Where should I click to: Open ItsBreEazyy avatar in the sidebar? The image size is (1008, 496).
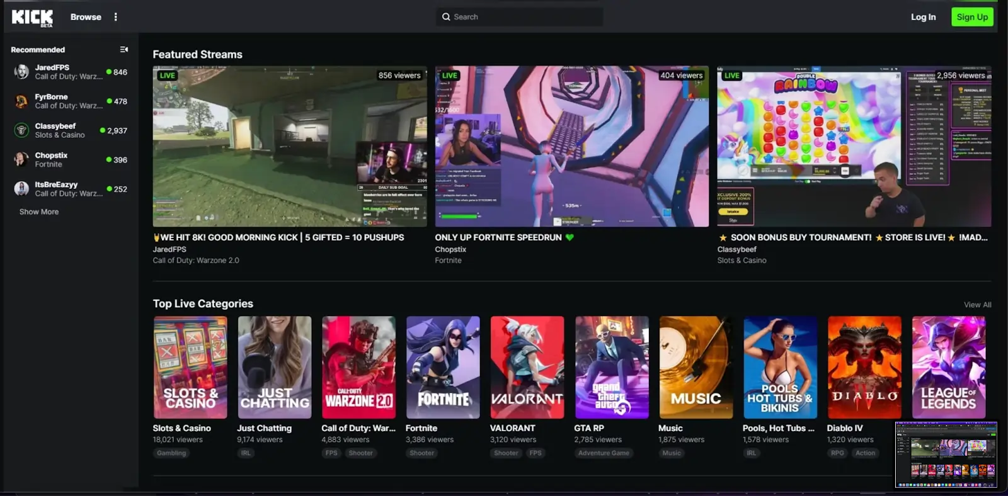tap(21, 189)
